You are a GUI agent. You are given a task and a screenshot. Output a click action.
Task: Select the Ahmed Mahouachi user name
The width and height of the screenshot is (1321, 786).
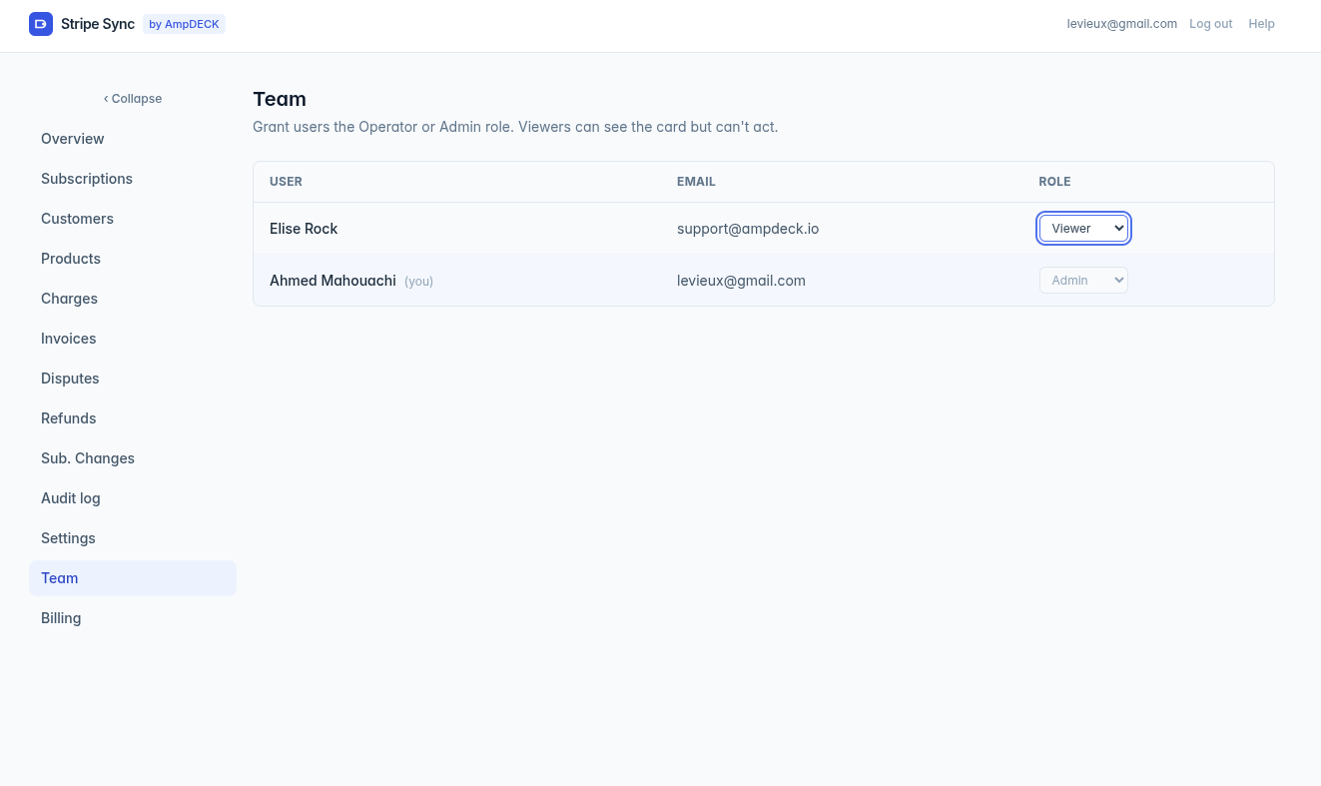pyautogui.click(x=332, y=281)
